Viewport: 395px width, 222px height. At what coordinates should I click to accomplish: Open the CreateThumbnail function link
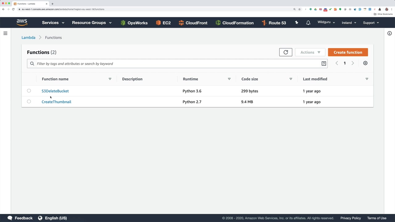[x=56, y=102]
